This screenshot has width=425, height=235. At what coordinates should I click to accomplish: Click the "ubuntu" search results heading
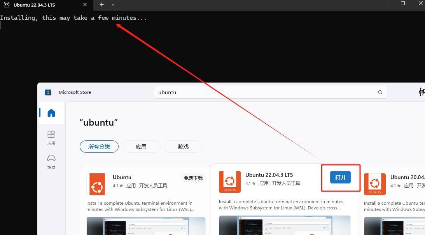pos(99,123)
